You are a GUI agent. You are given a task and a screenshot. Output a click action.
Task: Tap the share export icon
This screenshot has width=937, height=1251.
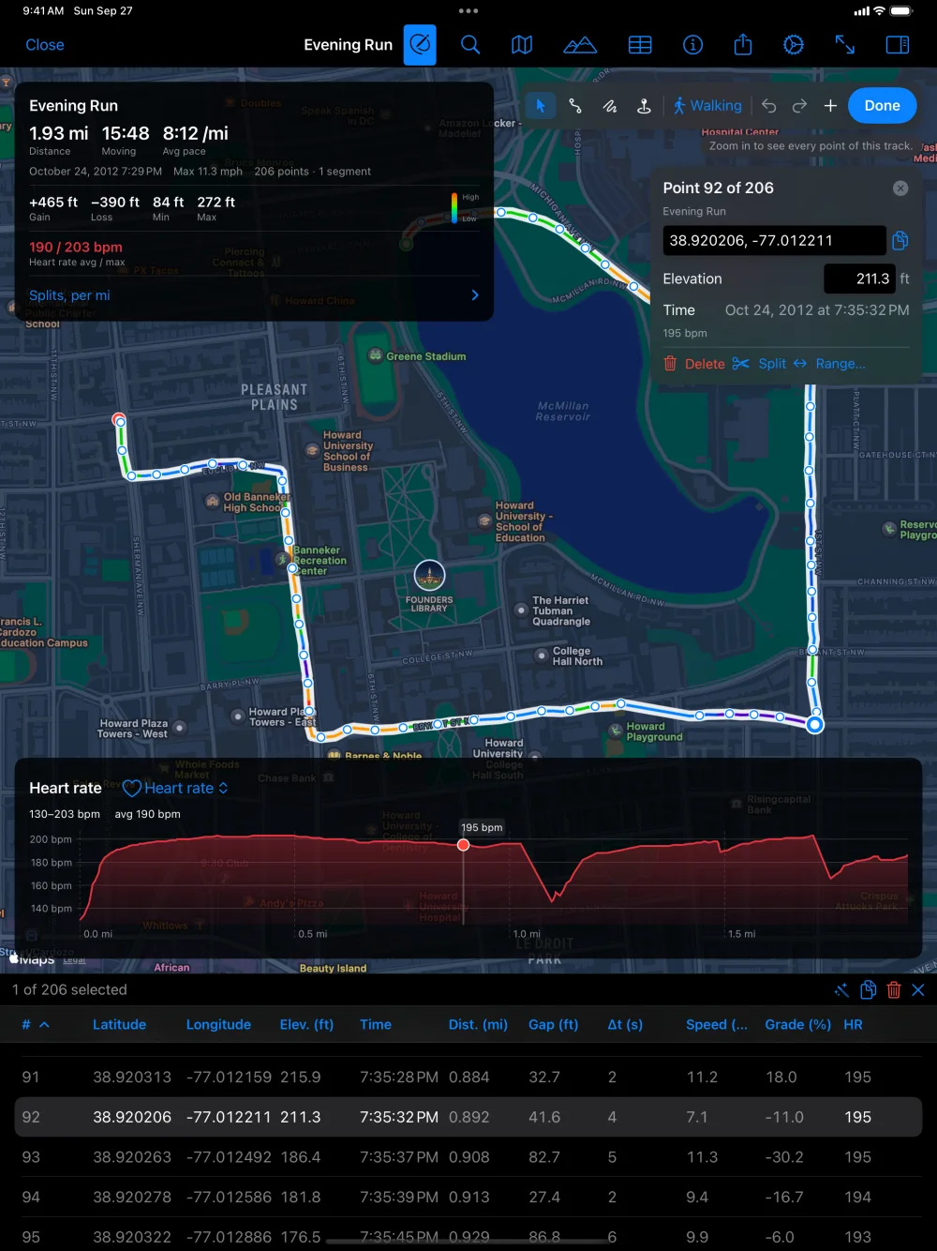743,44
